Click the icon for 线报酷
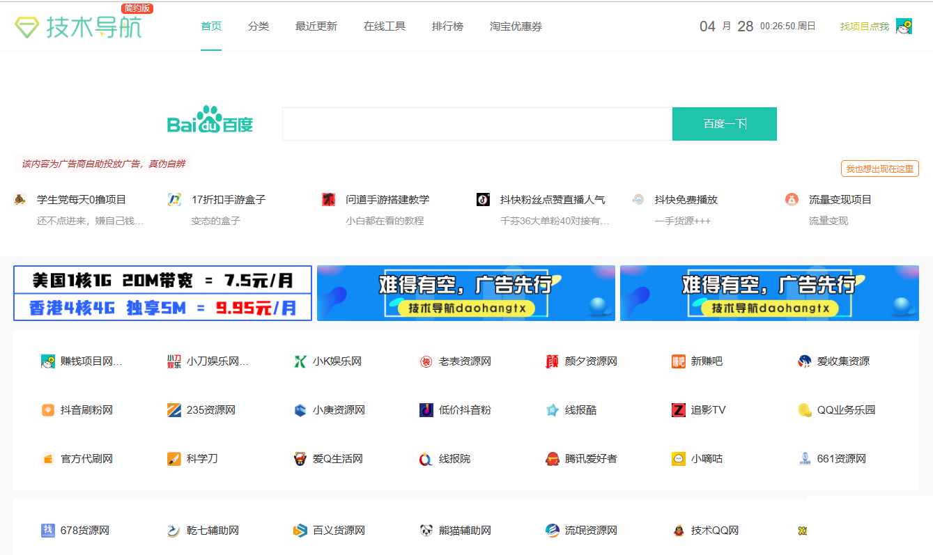Screen dimensions: 933x555 coord(553,410)
